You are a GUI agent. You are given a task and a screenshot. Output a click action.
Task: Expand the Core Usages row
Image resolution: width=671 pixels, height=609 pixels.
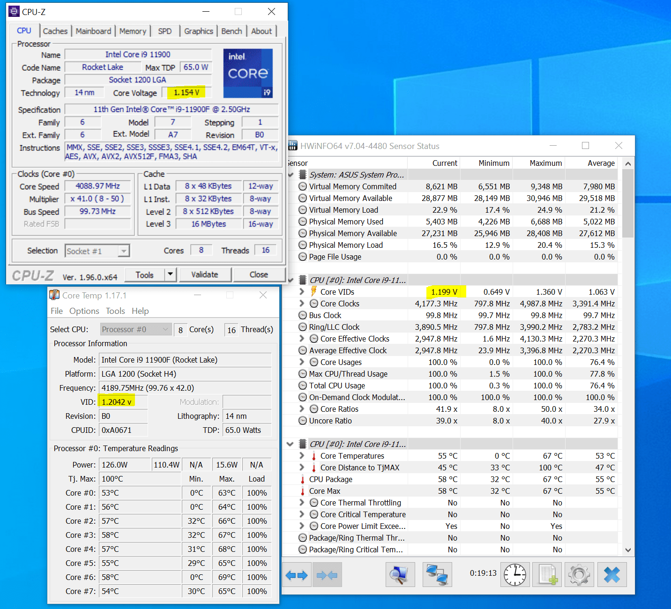click(302, 362)
